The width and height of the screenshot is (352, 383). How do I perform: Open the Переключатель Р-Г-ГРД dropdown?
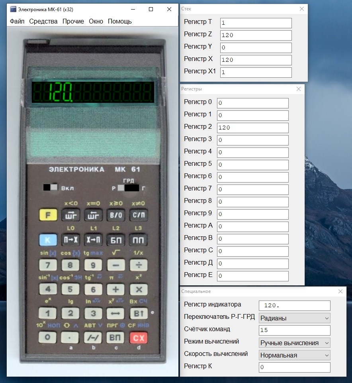[295, 318]
